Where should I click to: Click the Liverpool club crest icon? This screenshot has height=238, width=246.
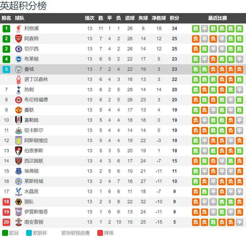19,28
